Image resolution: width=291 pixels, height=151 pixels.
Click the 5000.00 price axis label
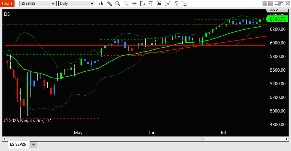[x=278, y=111]
